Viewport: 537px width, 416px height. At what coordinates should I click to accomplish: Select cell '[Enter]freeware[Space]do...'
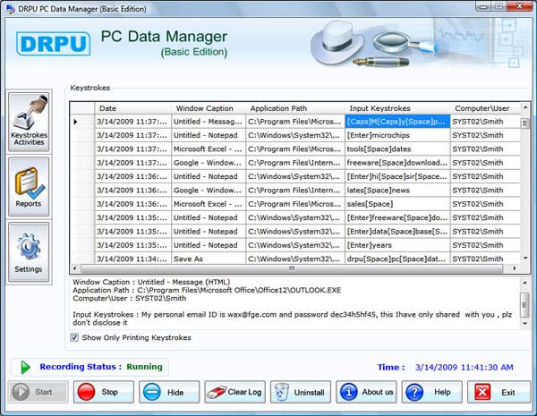pos(397,217)
